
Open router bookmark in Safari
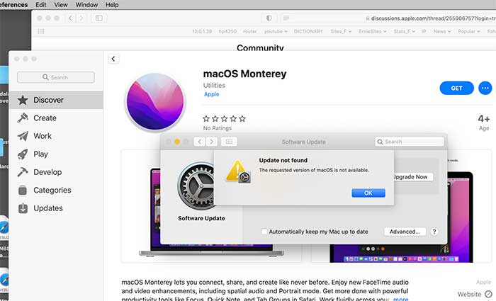coord(249,31)
